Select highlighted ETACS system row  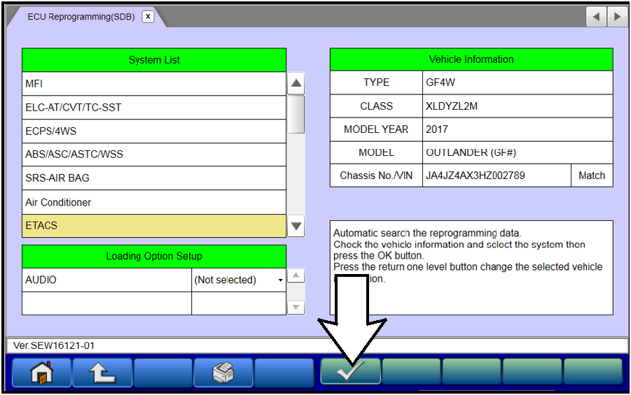pyautogui.click(x=154, y=226)
